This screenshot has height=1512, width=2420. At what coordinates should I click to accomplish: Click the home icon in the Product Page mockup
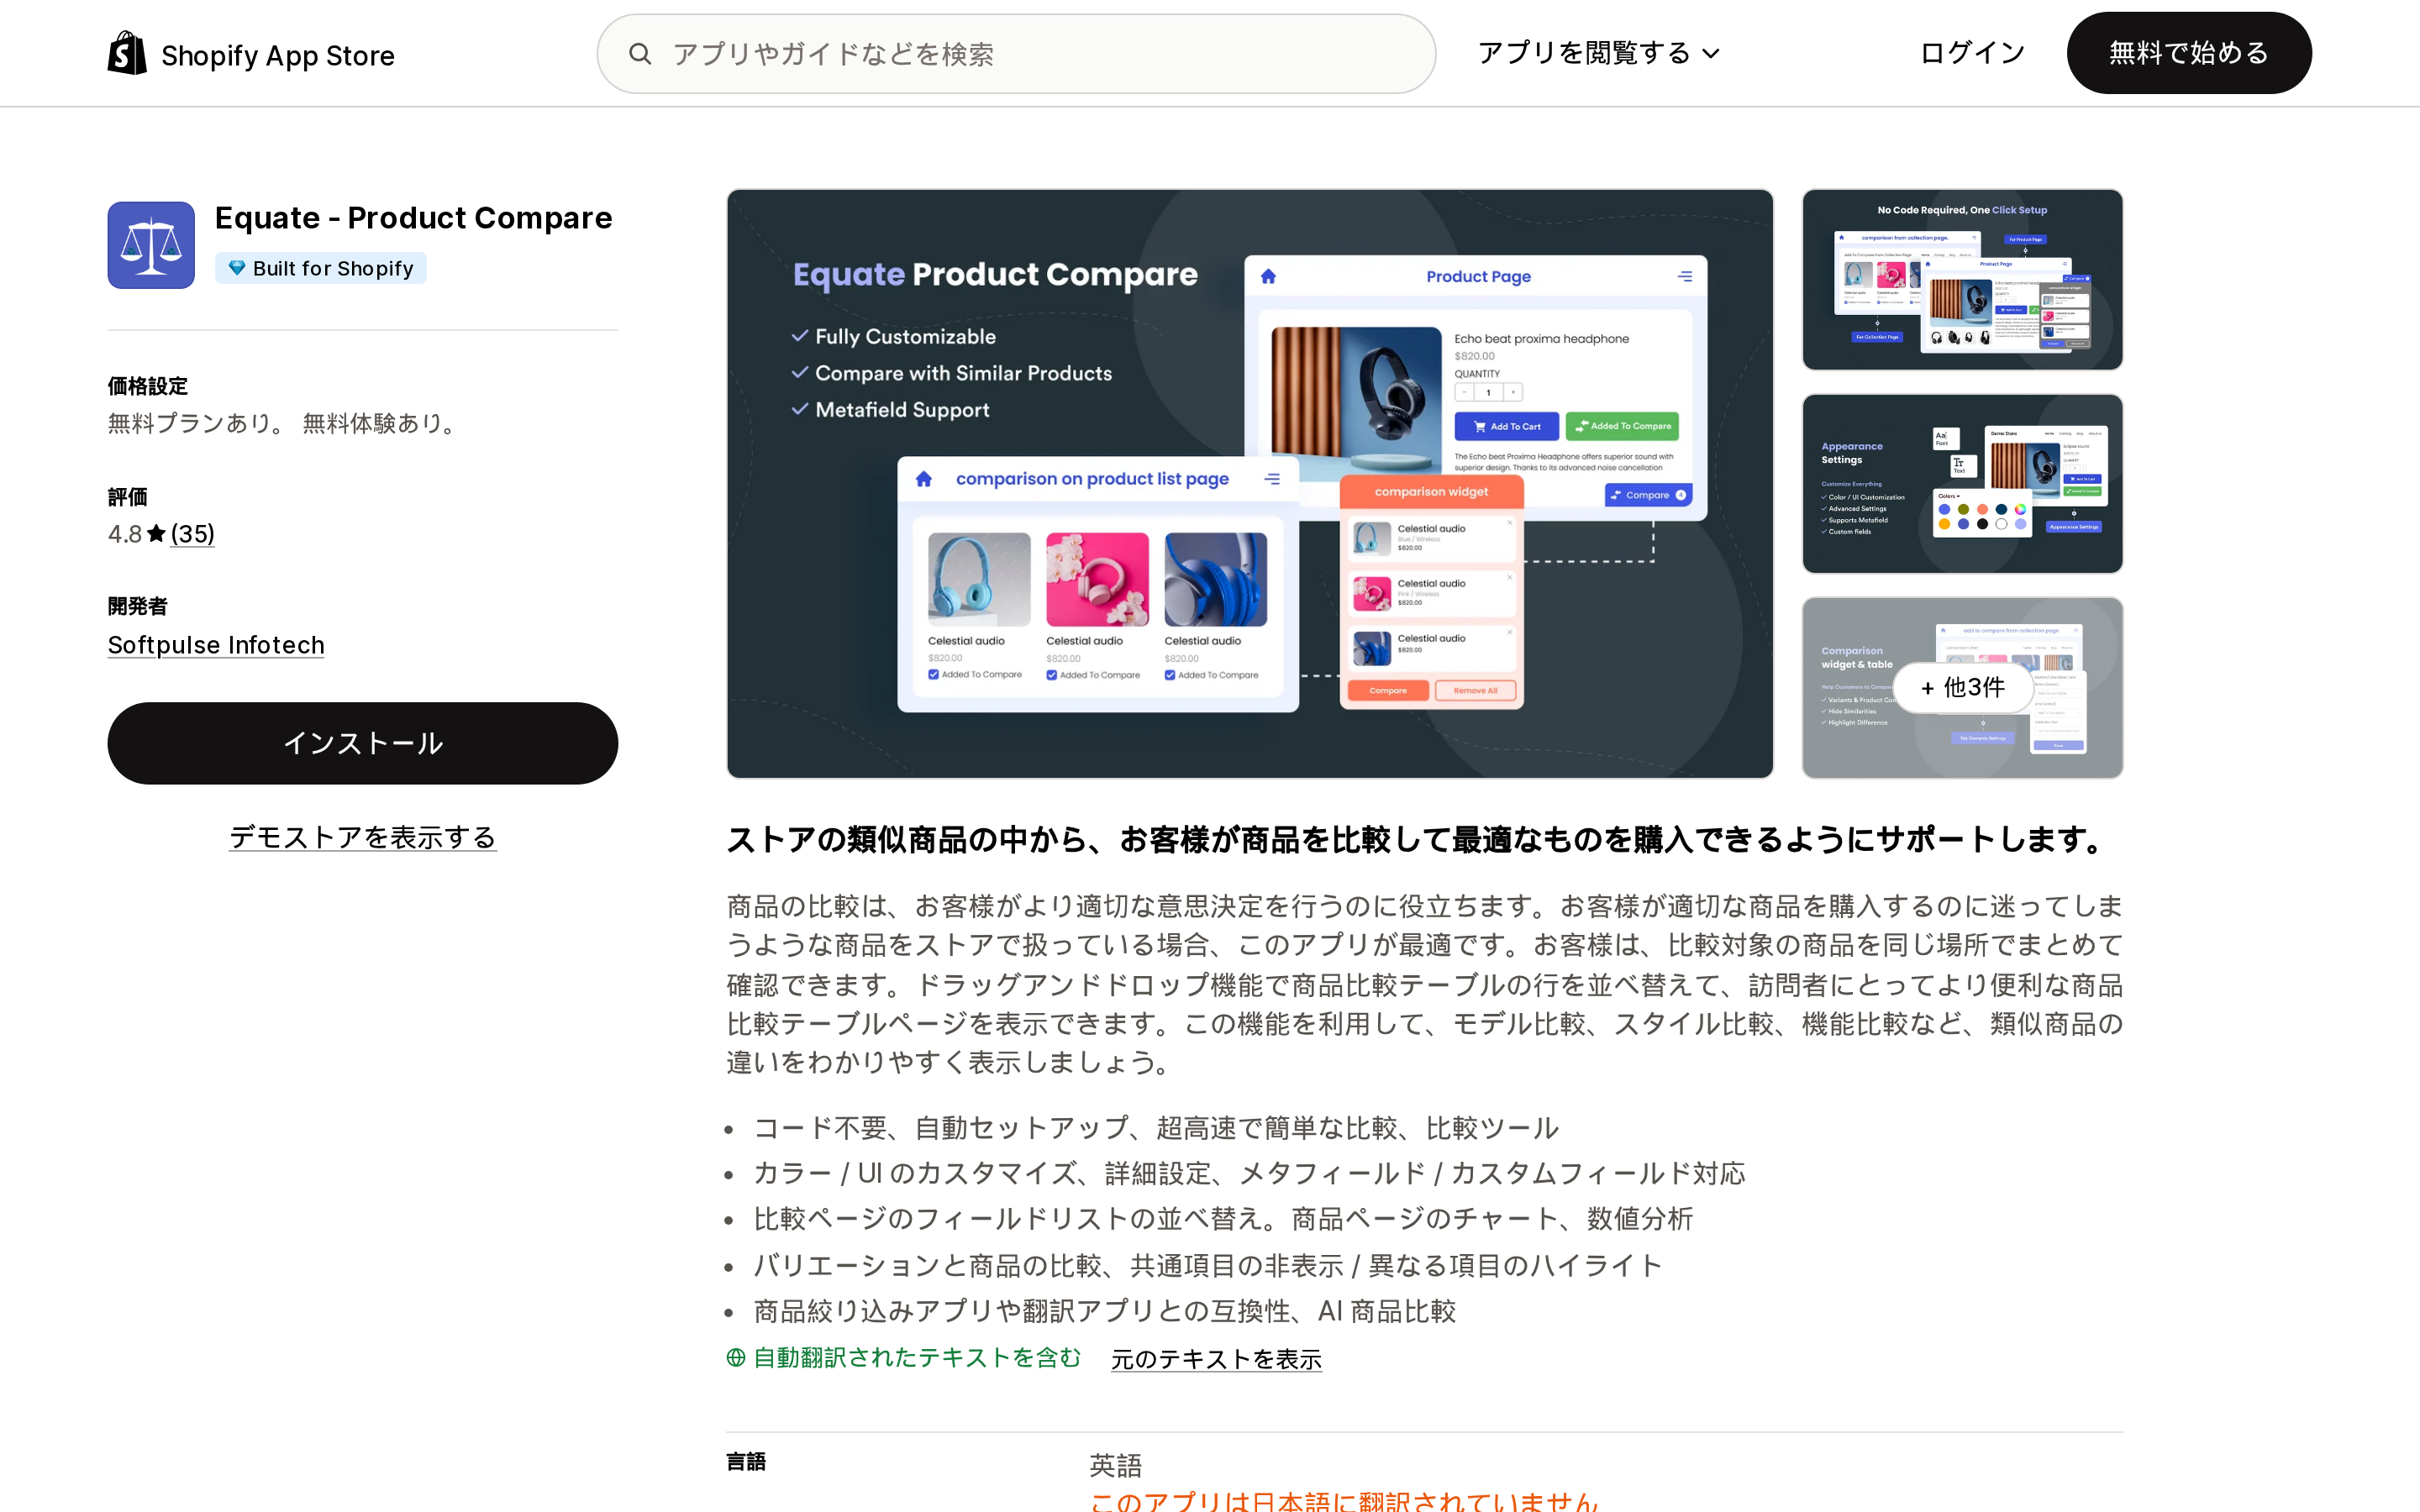tap(1268, 276)
